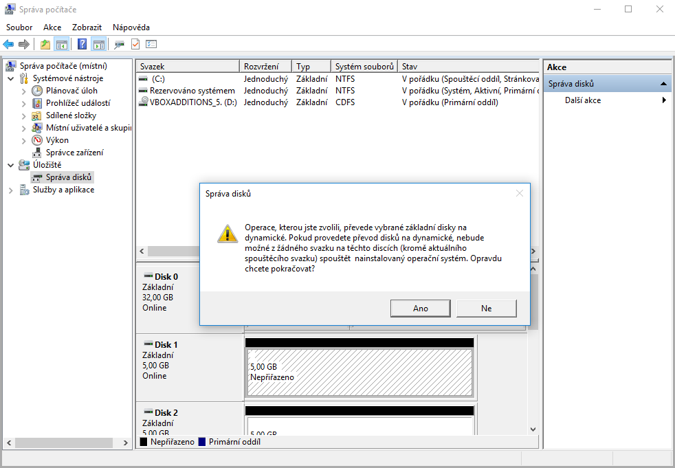Click the checklist settings toolbar icon
Screen dimensions: 675x468
pyautogui.click(x=151, y=45)
